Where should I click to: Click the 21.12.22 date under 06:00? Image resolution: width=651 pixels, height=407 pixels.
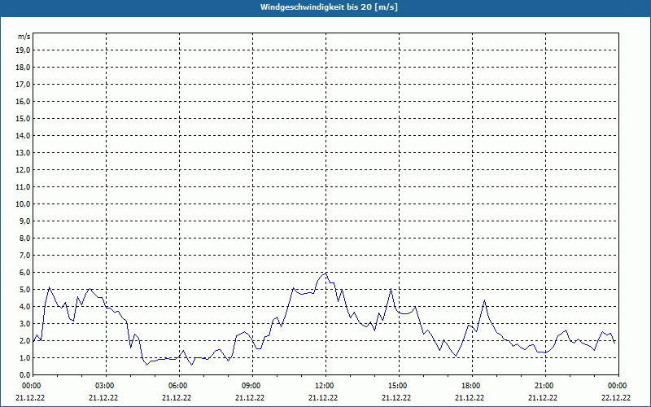(x=177, y=397)
